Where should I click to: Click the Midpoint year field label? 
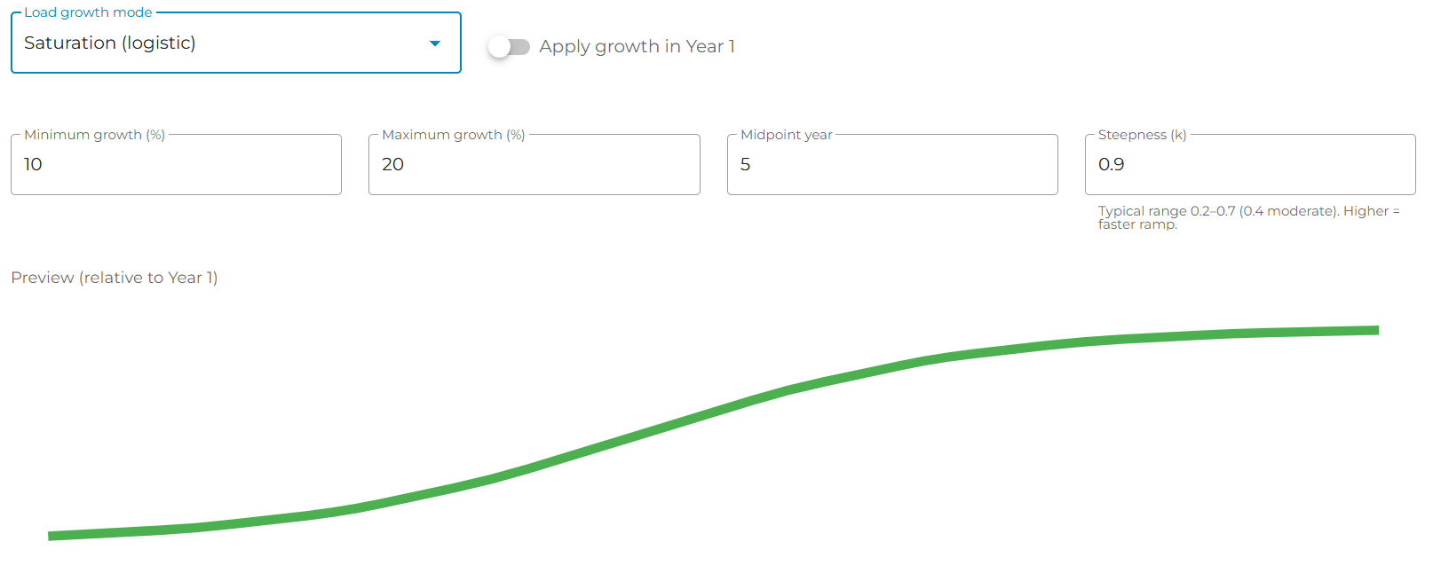[787, 135]
